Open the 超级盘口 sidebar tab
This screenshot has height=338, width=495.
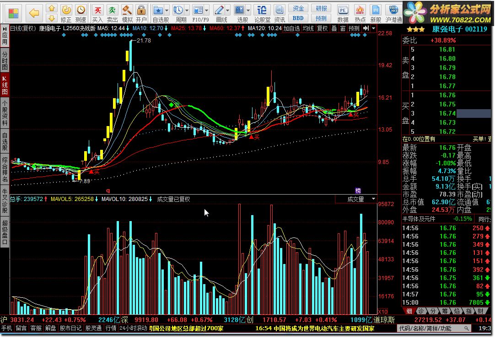[5, 232]
